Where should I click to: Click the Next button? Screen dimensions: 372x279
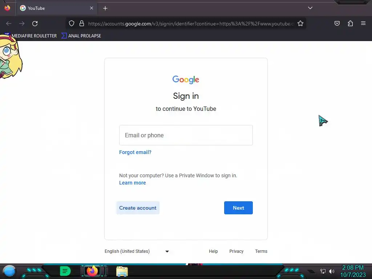point(238,208)
